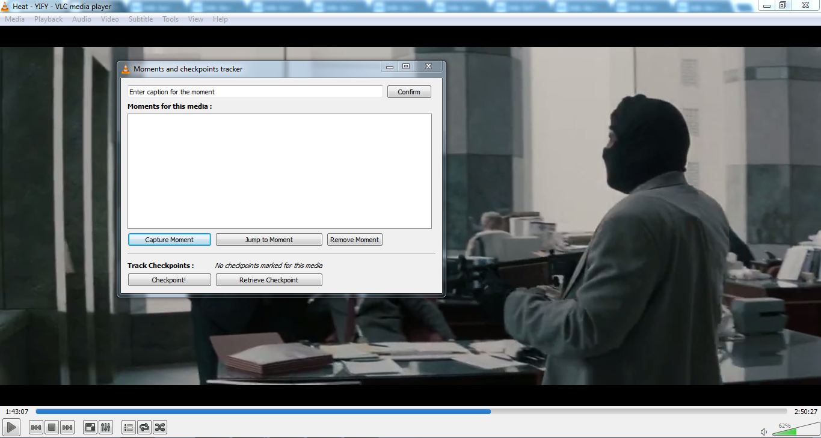Open extended settings equalizer icon

(106, 427)
